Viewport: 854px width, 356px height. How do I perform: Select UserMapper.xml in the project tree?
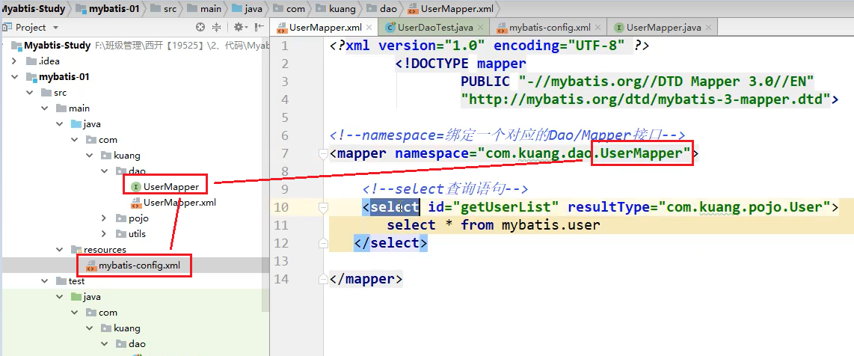173,203
